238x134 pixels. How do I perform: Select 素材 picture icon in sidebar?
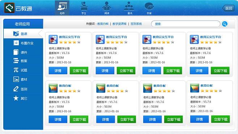tap(23, 79)
